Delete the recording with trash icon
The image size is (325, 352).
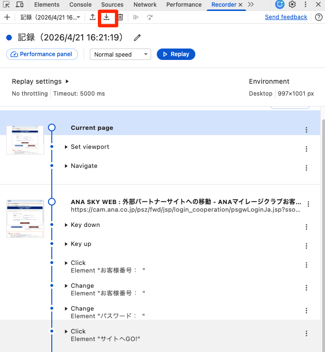pos(120,17)
